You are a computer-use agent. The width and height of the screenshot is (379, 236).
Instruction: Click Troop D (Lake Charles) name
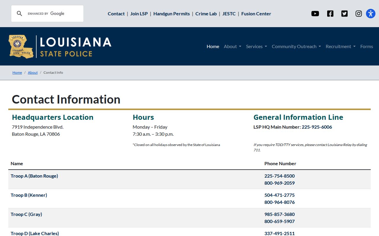pyautogui.click(x=35, y=233)
